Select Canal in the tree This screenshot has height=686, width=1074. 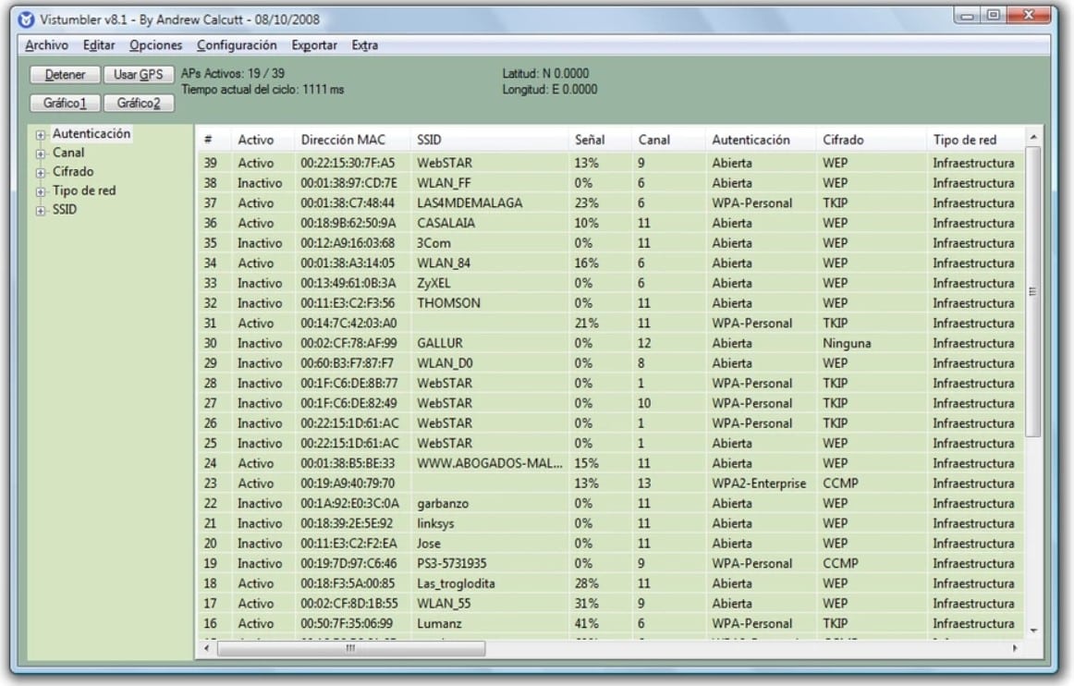point(68,153)
